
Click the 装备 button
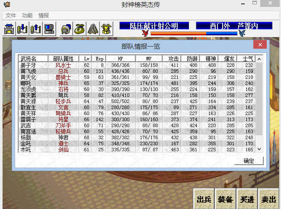pos(225,199)
